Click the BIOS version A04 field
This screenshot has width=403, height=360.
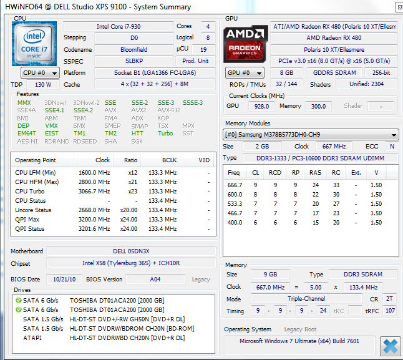coord(155,280)
